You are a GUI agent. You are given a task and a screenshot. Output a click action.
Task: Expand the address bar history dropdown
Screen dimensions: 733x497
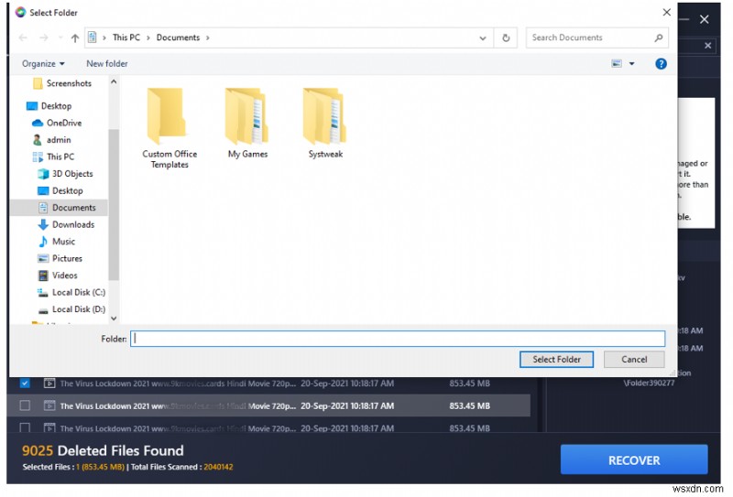click(483, 38)
